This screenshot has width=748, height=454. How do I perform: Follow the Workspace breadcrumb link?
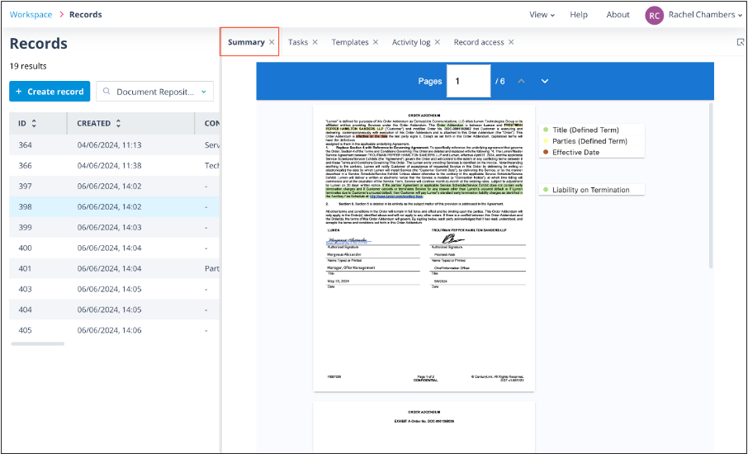[31, 14]
